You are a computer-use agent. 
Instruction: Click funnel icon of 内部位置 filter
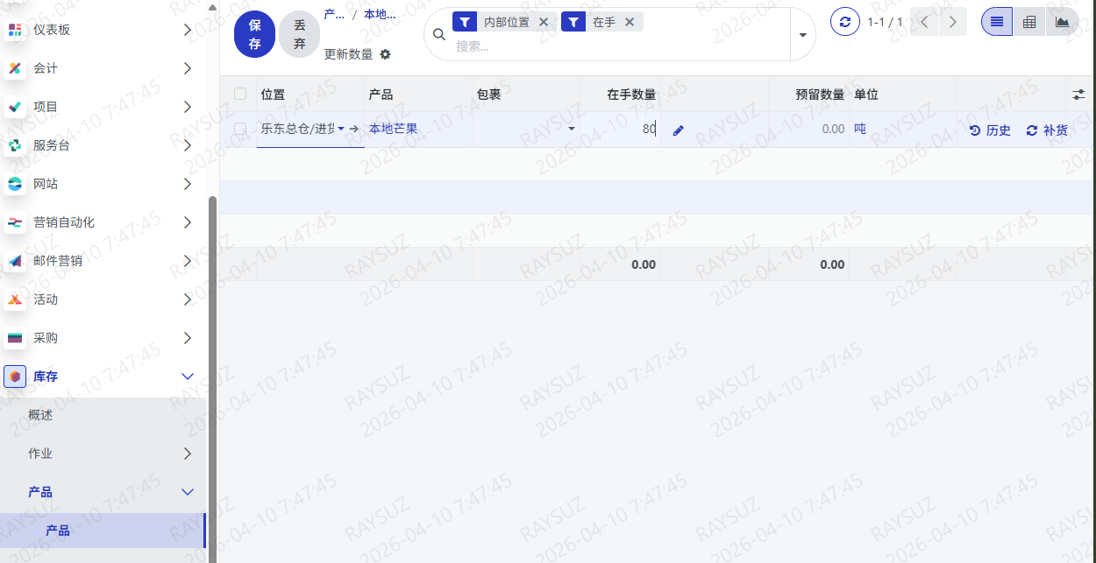tap(465, 22)
